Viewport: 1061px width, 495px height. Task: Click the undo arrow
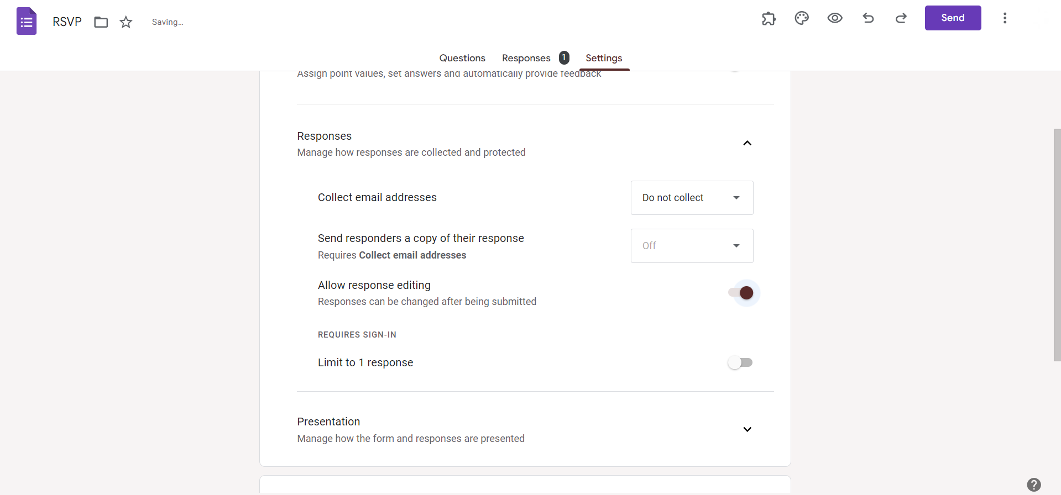click(x=868, y=18)
